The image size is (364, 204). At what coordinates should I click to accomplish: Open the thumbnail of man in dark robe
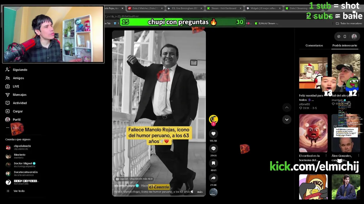346,187
